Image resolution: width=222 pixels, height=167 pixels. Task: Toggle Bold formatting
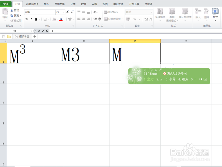coord(26,19)
